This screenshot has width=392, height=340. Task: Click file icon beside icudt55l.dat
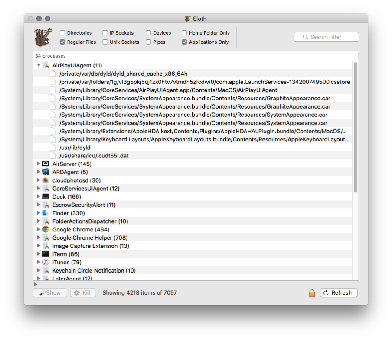pyautogui.click(x=52, y=155)
